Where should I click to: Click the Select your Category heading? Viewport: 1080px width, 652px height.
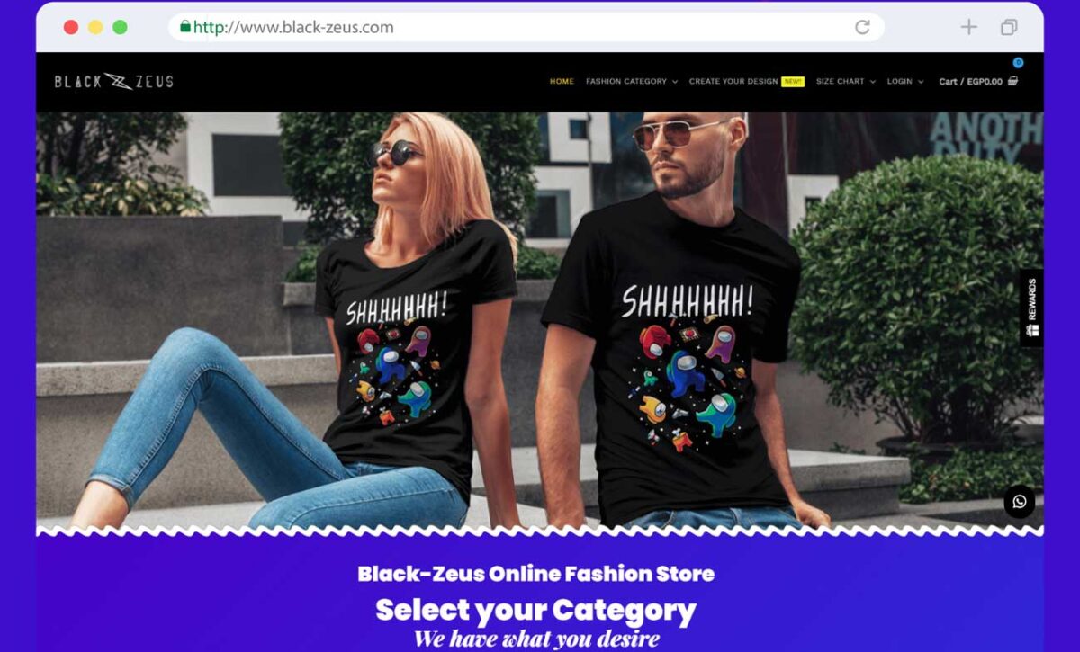coord(536,610)
